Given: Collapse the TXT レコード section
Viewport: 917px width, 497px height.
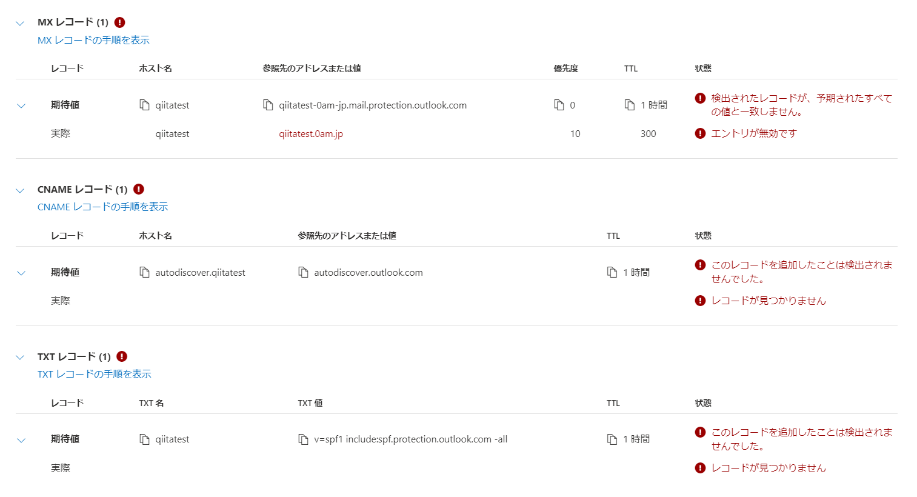Looking at the screenshot, I should click(x=20, y=357).
